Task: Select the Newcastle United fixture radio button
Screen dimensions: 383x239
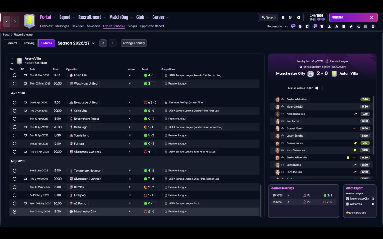Action: 15,102
